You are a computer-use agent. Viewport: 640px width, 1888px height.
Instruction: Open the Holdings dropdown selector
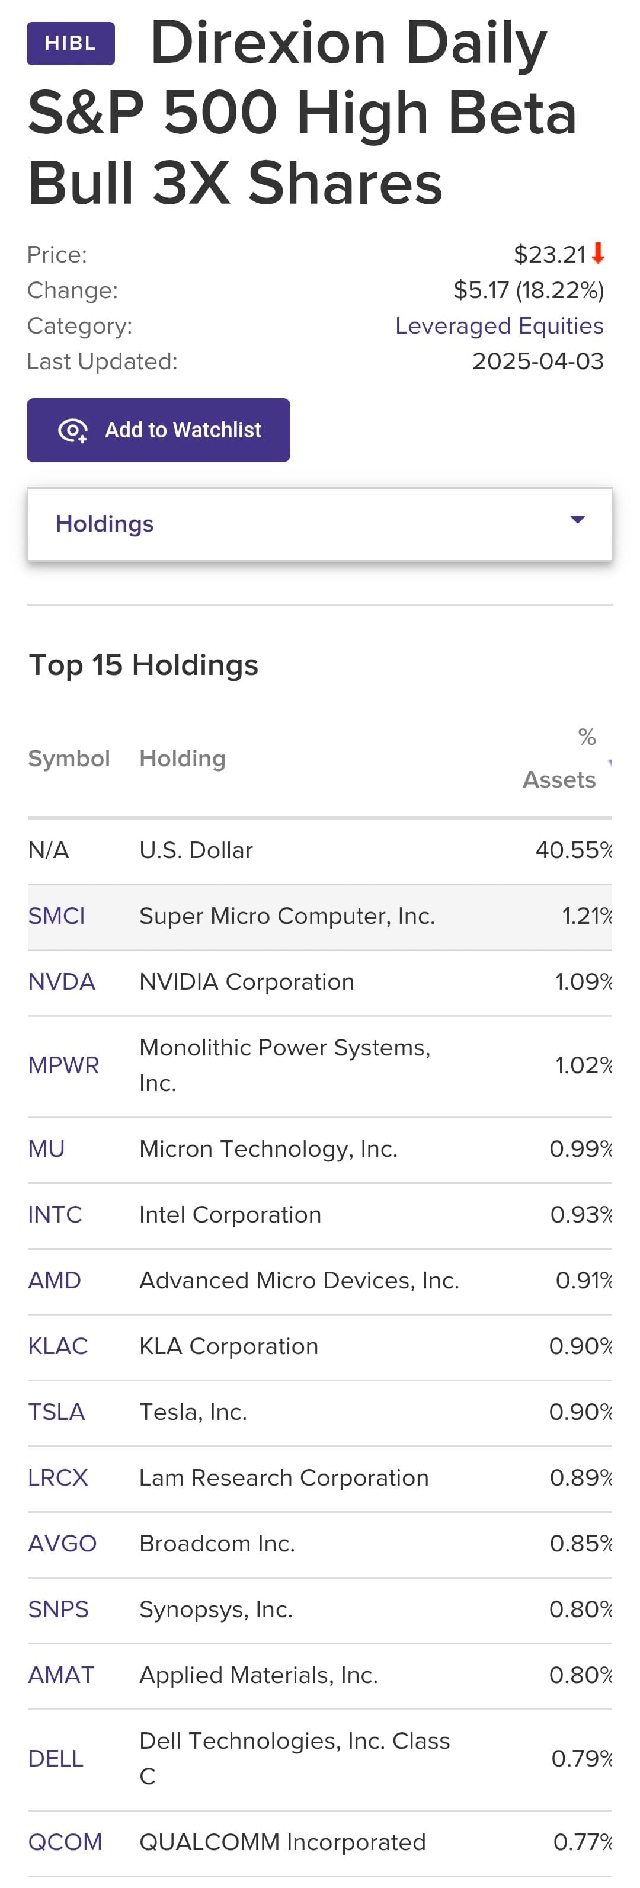point(319,524)
